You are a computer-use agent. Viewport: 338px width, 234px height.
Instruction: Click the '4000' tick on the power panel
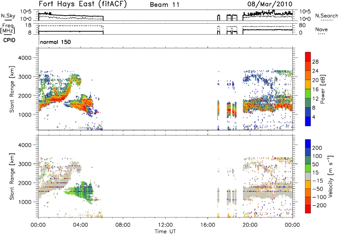pos(25,58)
